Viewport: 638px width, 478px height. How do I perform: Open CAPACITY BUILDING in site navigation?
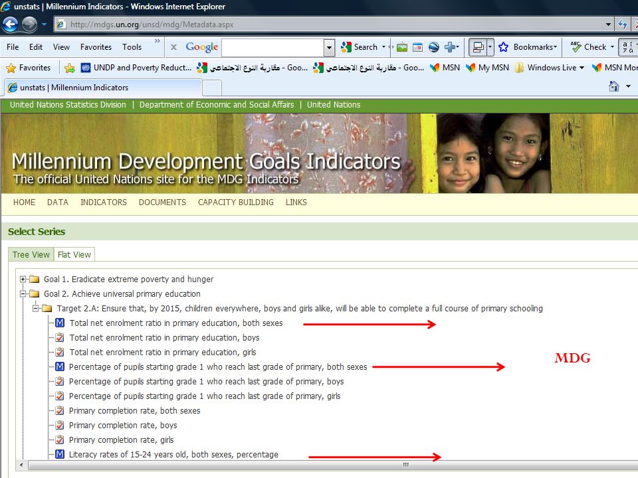tap(235, 202)
